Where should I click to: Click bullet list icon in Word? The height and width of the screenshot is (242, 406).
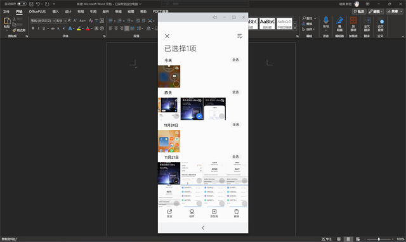(x=110, y=20)
